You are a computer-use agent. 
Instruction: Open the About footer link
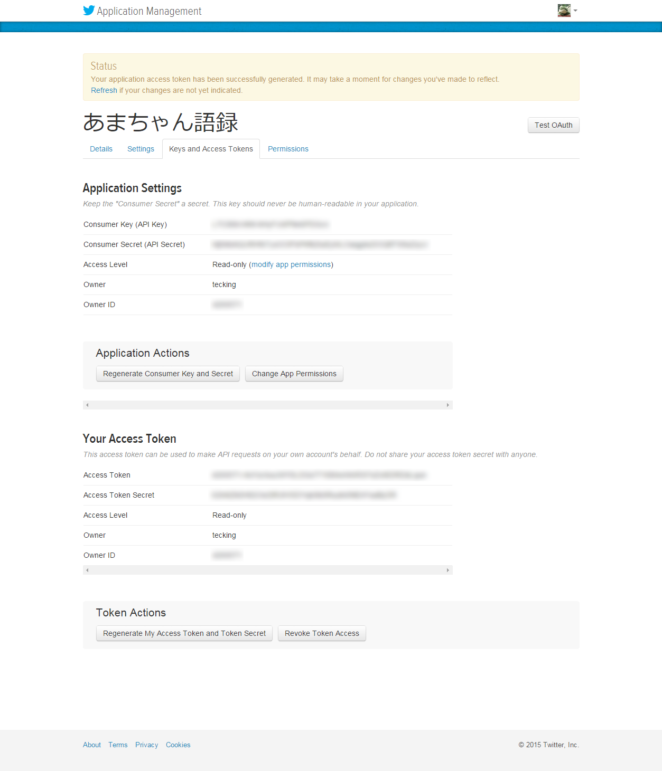[92, 745]
